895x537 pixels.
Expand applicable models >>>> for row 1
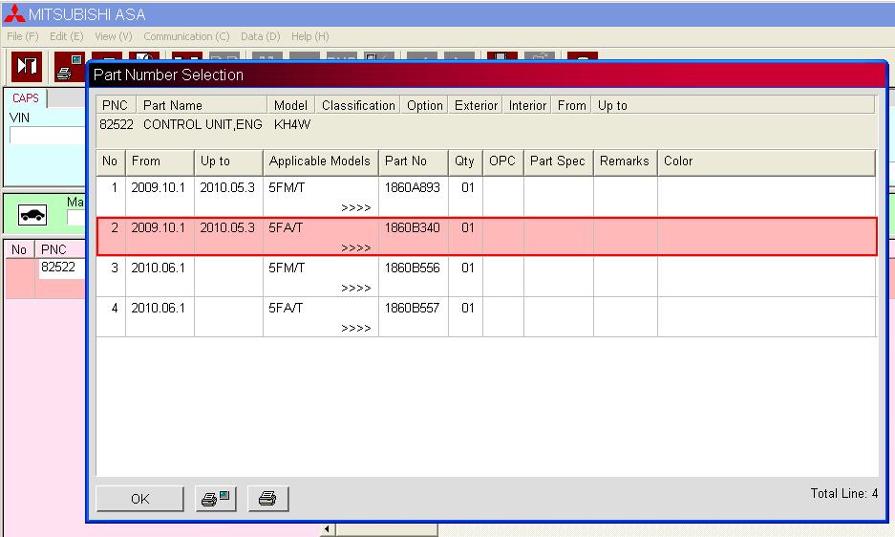tap(355, 207)
